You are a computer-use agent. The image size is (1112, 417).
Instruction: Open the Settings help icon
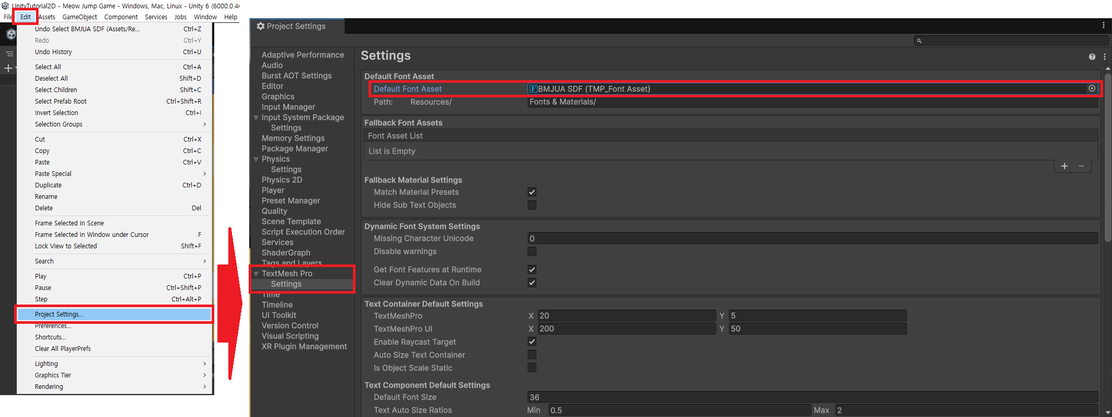(x=1092, y=57)
